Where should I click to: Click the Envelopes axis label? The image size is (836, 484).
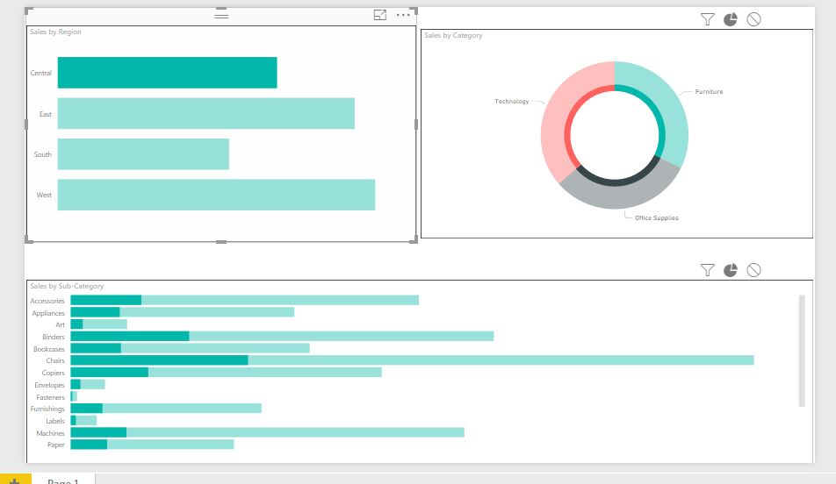49,385
